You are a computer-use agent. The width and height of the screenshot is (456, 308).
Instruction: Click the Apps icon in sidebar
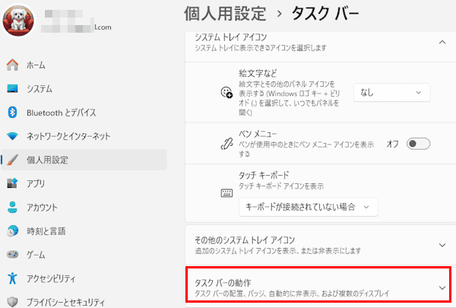tap(12, 183)
